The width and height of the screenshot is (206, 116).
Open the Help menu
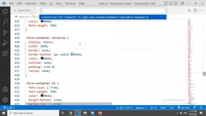click(x=82, y=4)
